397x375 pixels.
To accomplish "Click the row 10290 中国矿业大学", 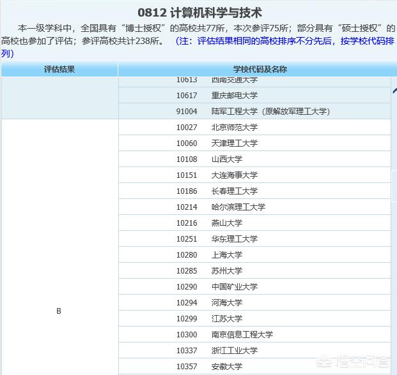I will [254, 286].
